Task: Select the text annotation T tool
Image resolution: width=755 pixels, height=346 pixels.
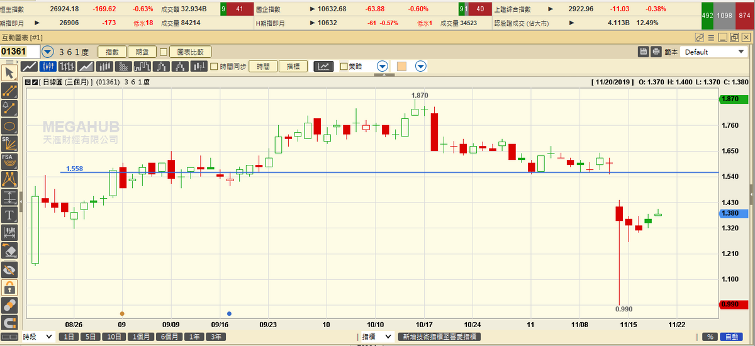Action: [9, 215]
